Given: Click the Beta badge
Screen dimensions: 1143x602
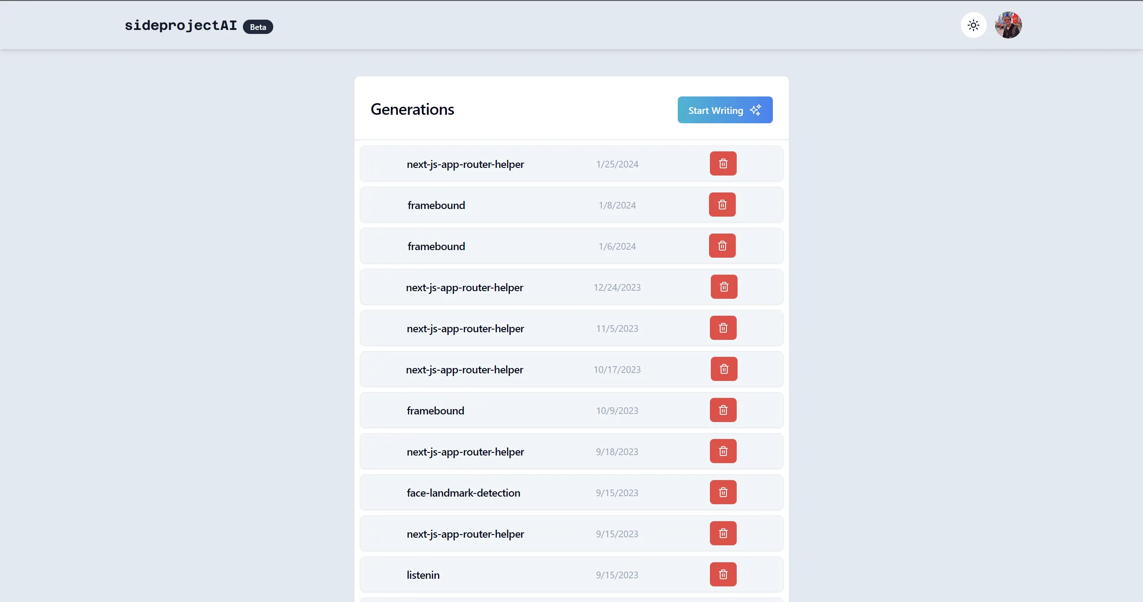Looking at the screenshot, I should [258, 27].
